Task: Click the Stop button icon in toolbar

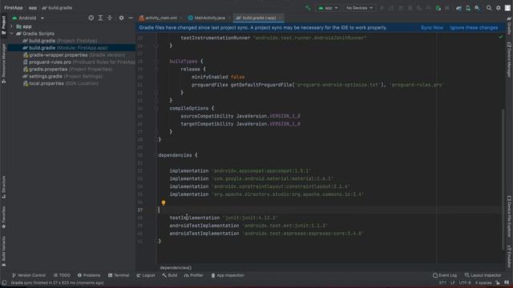Action: tap(447, 8)
